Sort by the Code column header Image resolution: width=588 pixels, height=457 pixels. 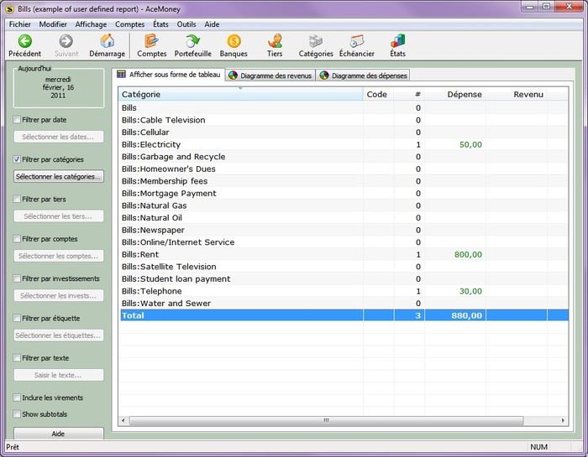[378, 94]
